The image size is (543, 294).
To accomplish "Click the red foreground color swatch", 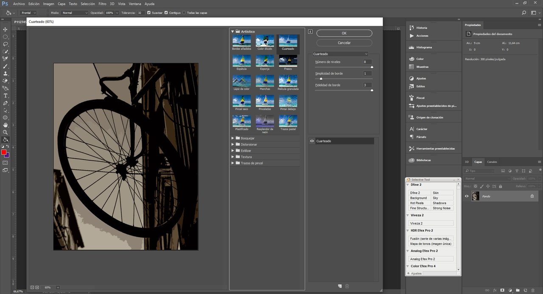I will 4,152.
